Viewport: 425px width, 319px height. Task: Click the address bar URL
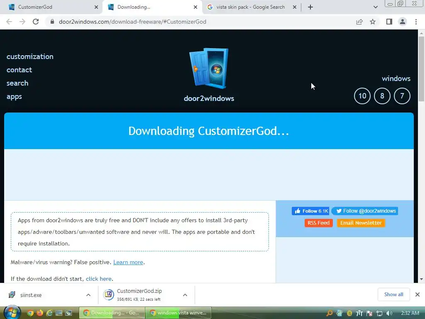132,22
